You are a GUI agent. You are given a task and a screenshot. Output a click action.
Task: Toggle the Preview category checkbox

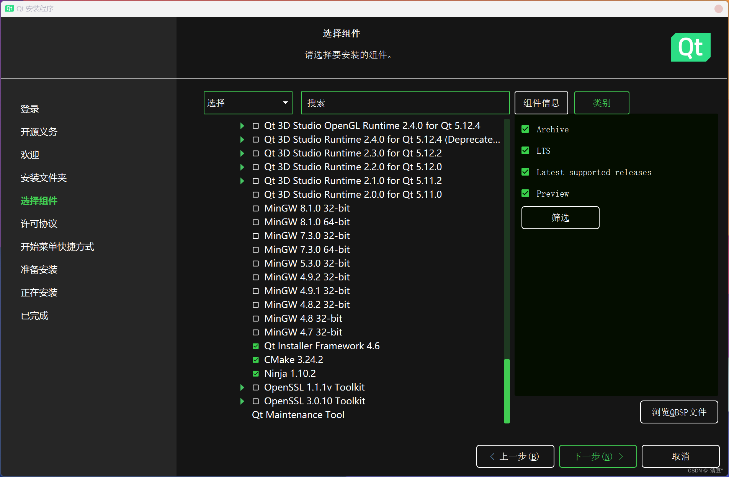[525, 194]
